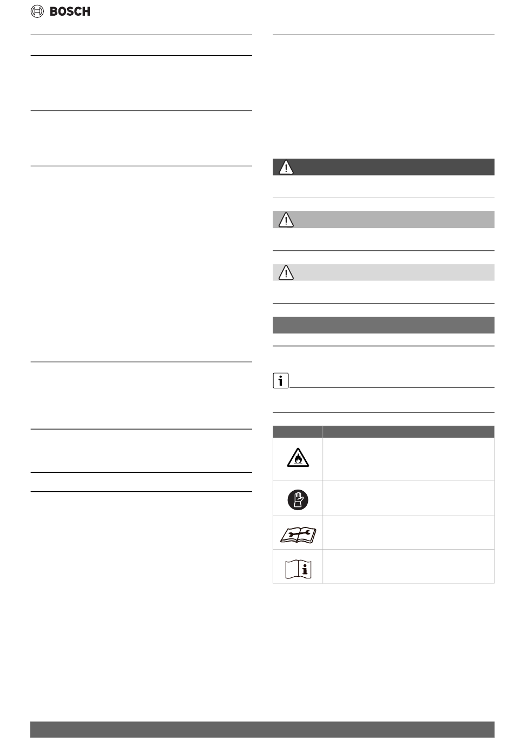Image resolution: width=514 pixels, height=742 pixels.
Task: Click the warning triangle in the lightest grey banner
Action: click(286, 272)
